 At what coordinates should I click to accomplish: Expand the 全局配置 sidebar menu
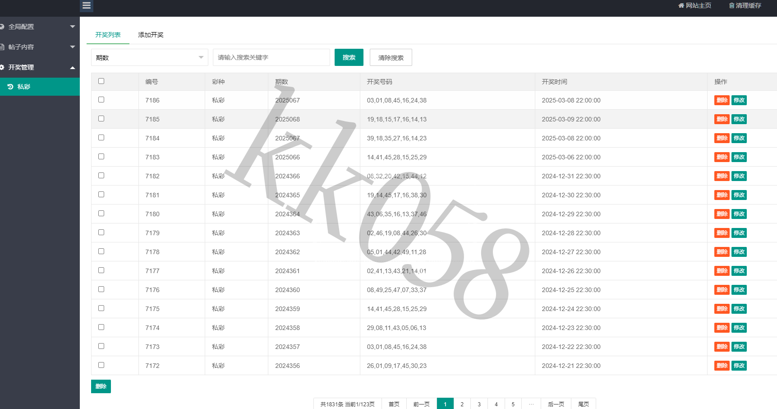point(40,27)
